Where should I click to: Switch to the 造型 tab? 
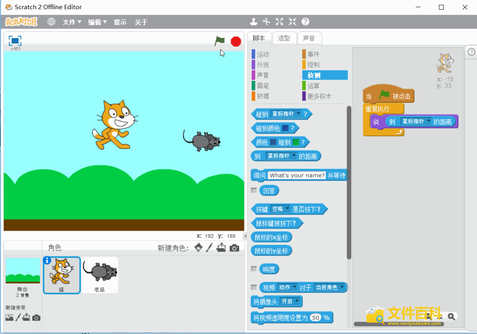[x=284, y=38]
